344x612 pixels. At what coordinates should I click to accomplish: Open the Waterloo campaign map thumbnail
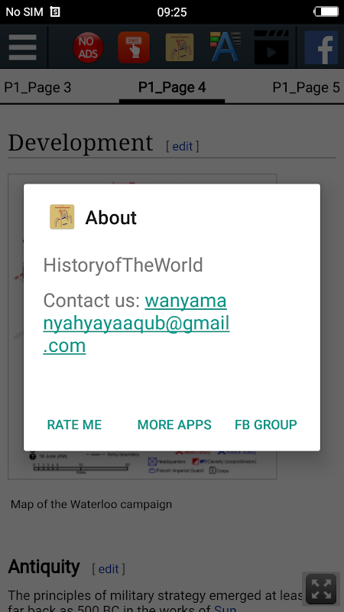pos(142,327)
